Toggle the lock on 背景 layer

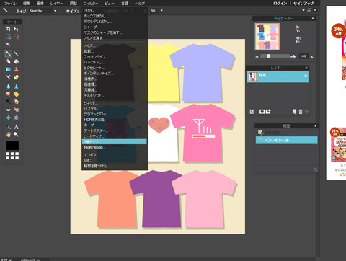(x=306, y=76)
